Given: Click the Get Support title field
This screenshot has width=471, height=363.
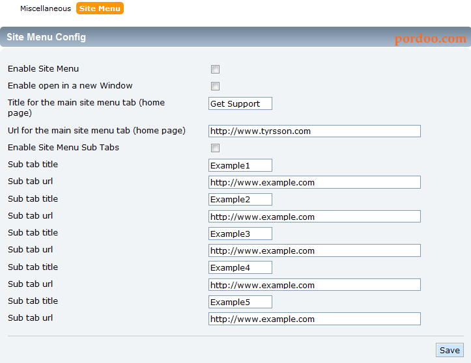Looking at the screenshot, I should [240, 103].
